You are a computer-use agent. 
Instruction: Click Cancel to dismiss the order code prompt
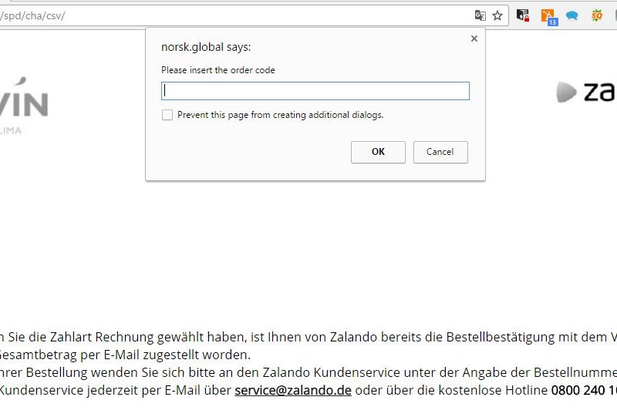click(440, 152)
